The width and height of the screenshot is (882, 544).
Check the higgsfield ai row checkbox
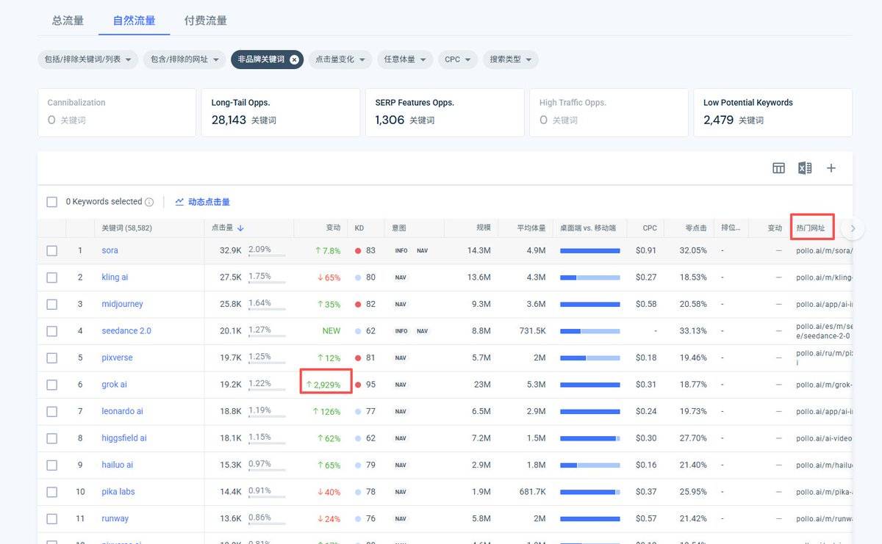pos(51,438)
